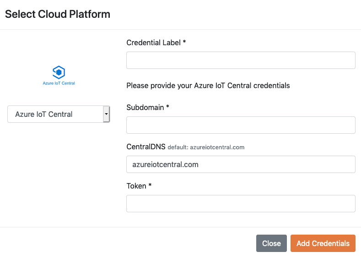This screenshot has height=257, width=361.
Task: Click the required asterisk beside Subdomain
Action: click(x=167, y=106)
